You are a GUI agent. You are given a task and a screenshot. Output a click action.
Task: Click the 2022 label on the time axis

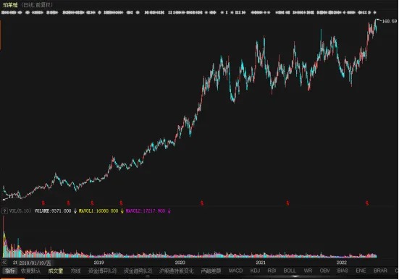pyautogui.click(x=342, y=263)
